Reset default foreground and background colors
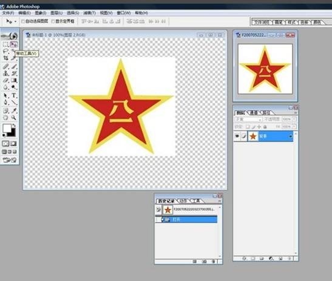Image resolution: width=332 pixels, height=281 pixels. tap(4, 135)
